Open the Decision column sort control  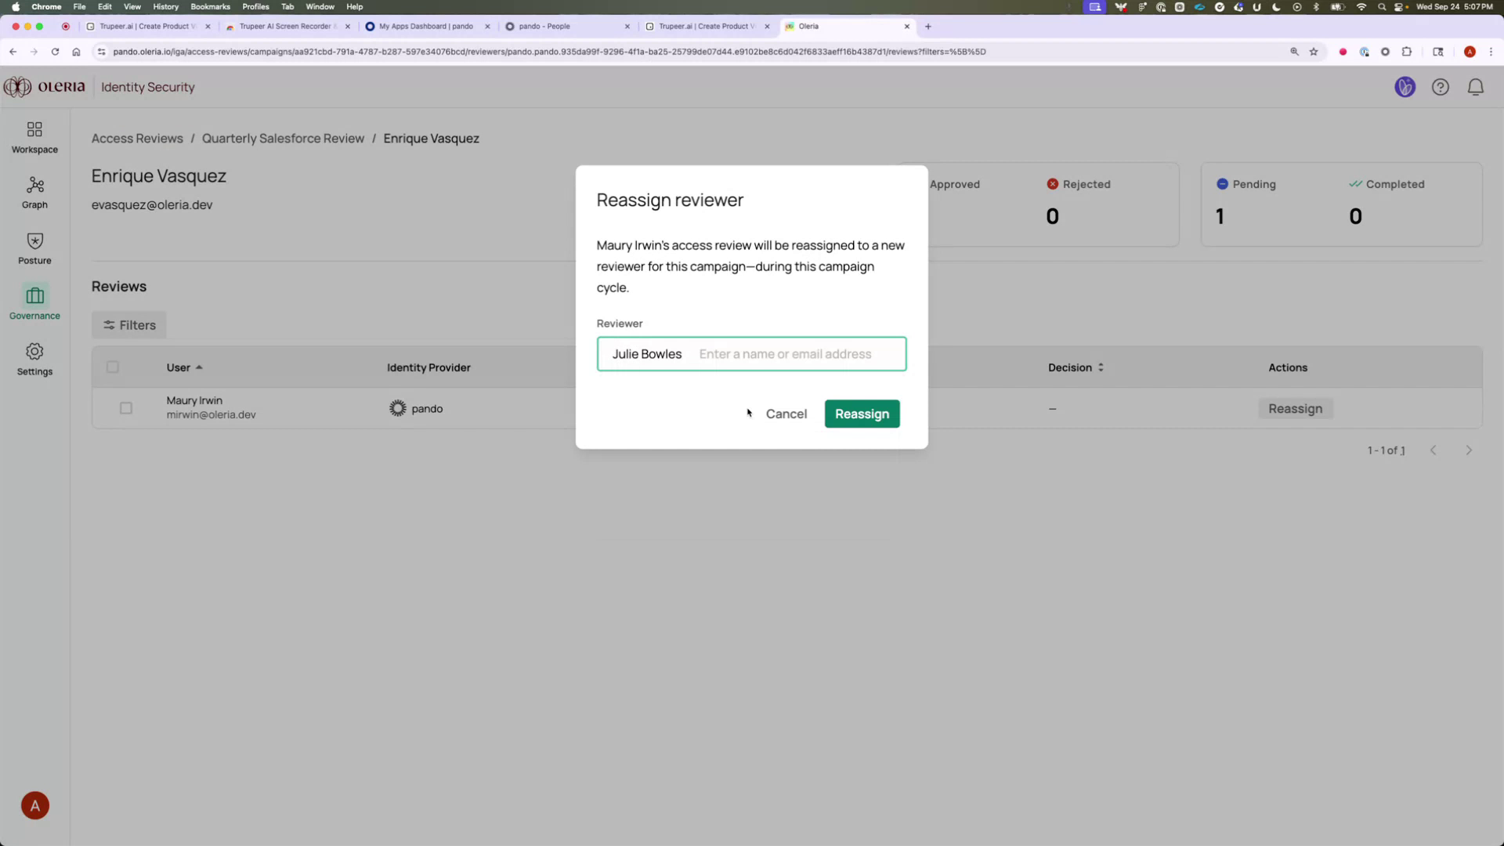[1100, 367]
